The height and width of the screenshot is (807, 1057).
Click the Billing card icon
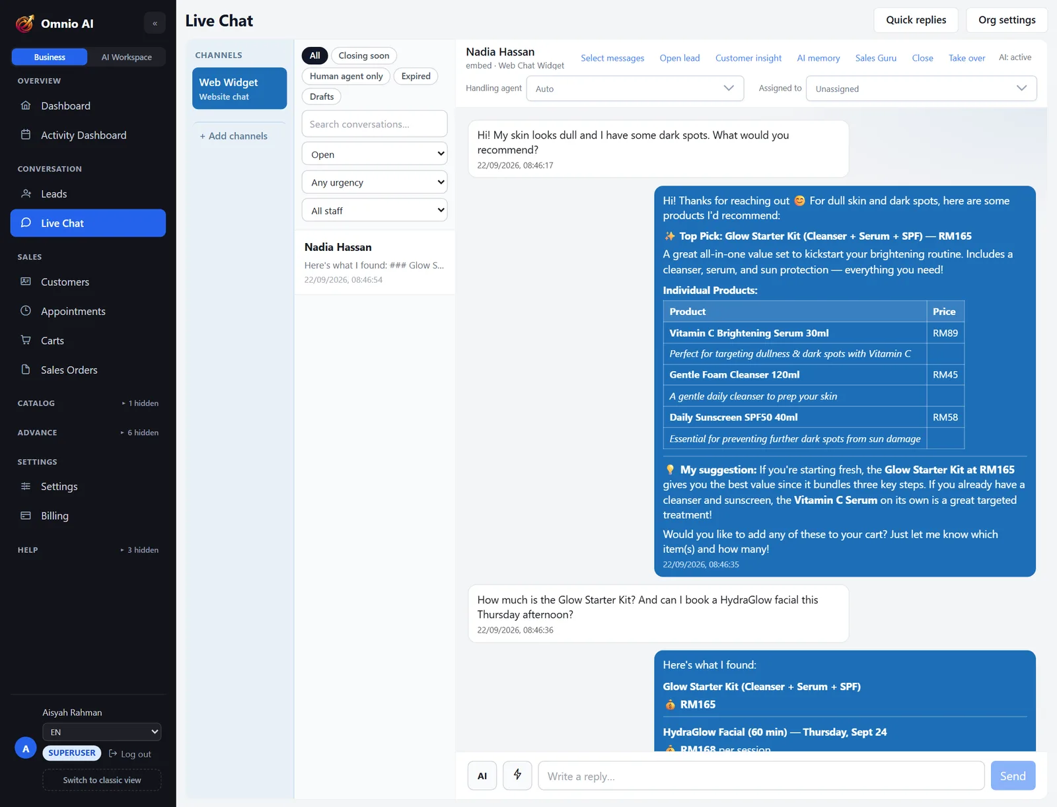(26, 515)
